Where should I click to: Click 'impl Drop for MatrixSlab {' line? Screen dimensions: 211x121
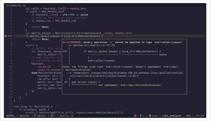coord(33,106)
